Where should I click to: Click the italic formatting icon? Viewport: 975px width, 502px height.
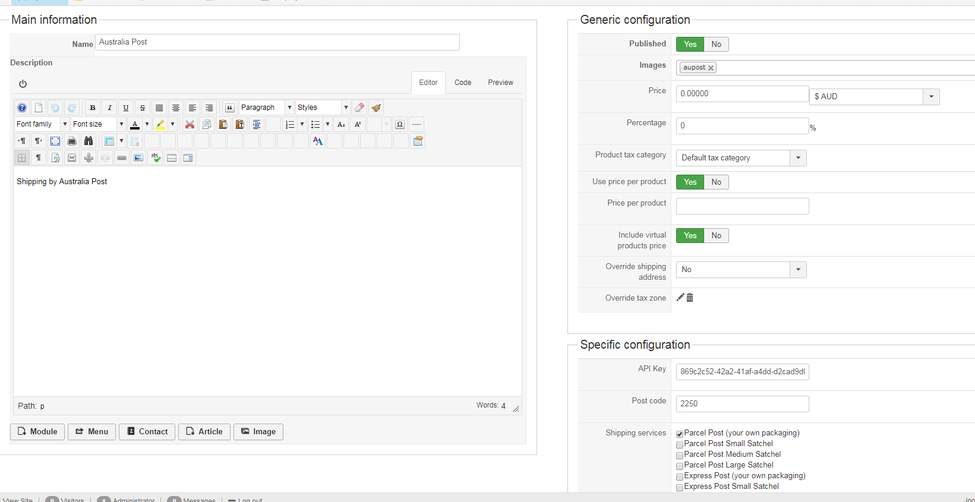pos(109,108)
